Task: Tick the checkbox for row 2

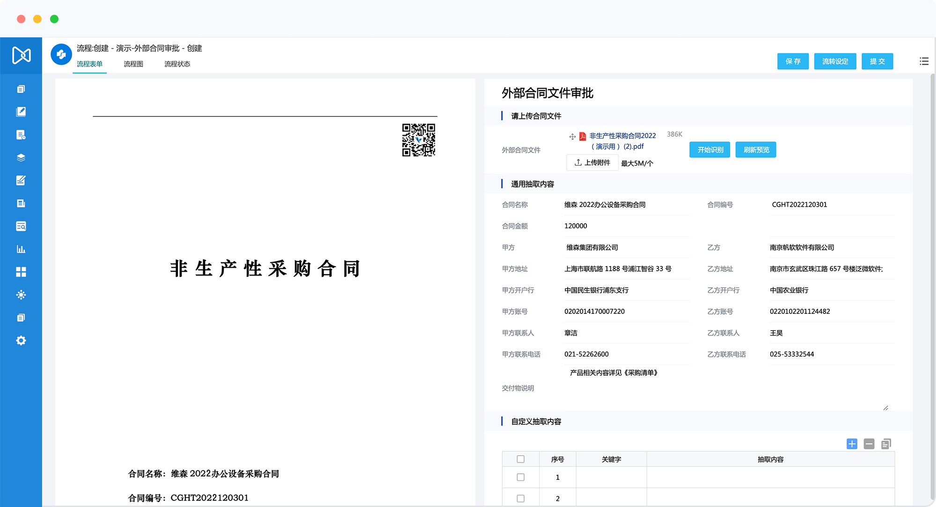Action: tap(520, 499)
